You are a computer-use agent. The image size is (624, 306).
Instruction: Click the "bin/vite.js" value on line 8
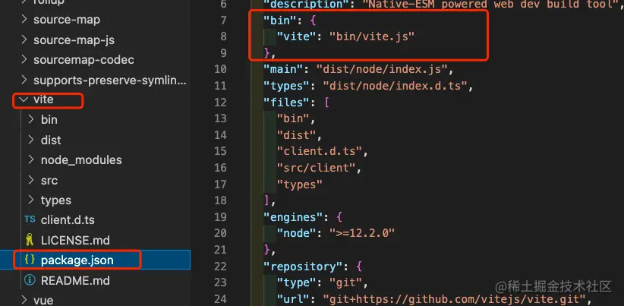[372, 36]
